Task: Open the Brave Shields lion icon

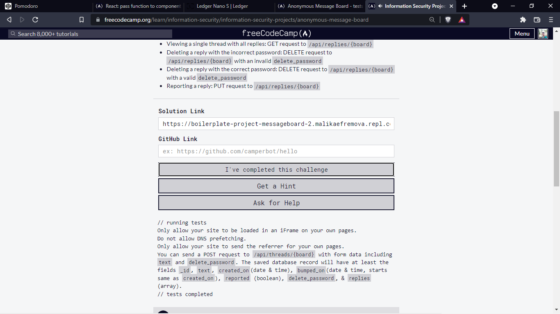Action: (448, 20)
